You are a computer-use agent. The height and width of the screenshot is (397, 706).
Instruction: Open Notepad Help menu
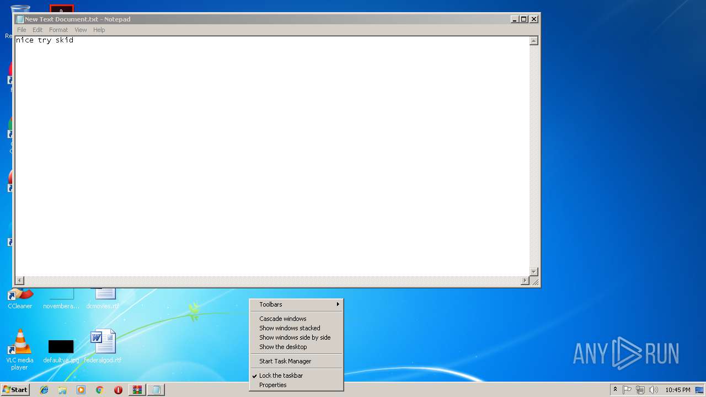coord(99,30)
